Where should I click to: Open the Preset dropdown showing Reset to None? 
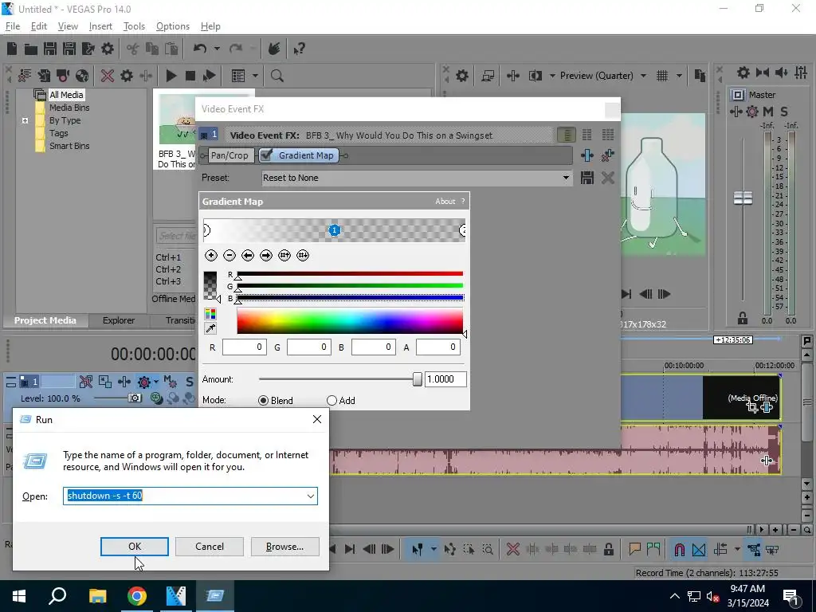pyautogui.click(x=566, y=178)
